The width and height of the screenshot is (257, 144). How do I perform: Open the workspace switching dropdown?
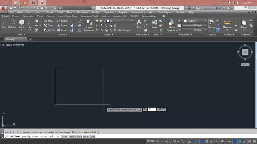pos(75,8)
